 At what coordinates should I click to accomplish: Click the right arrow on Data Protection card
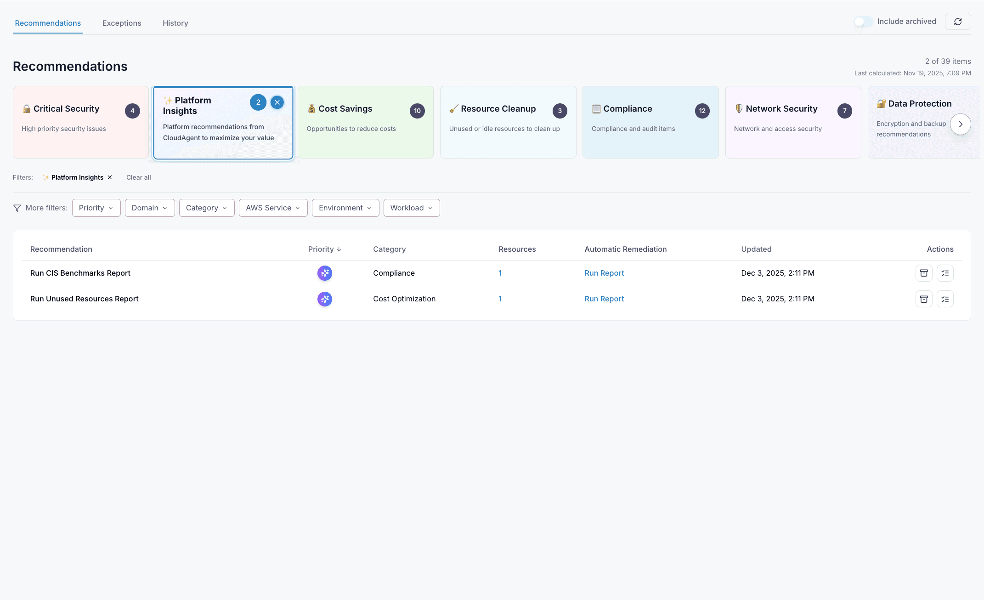pyautogui.click(x=960, y=124)
